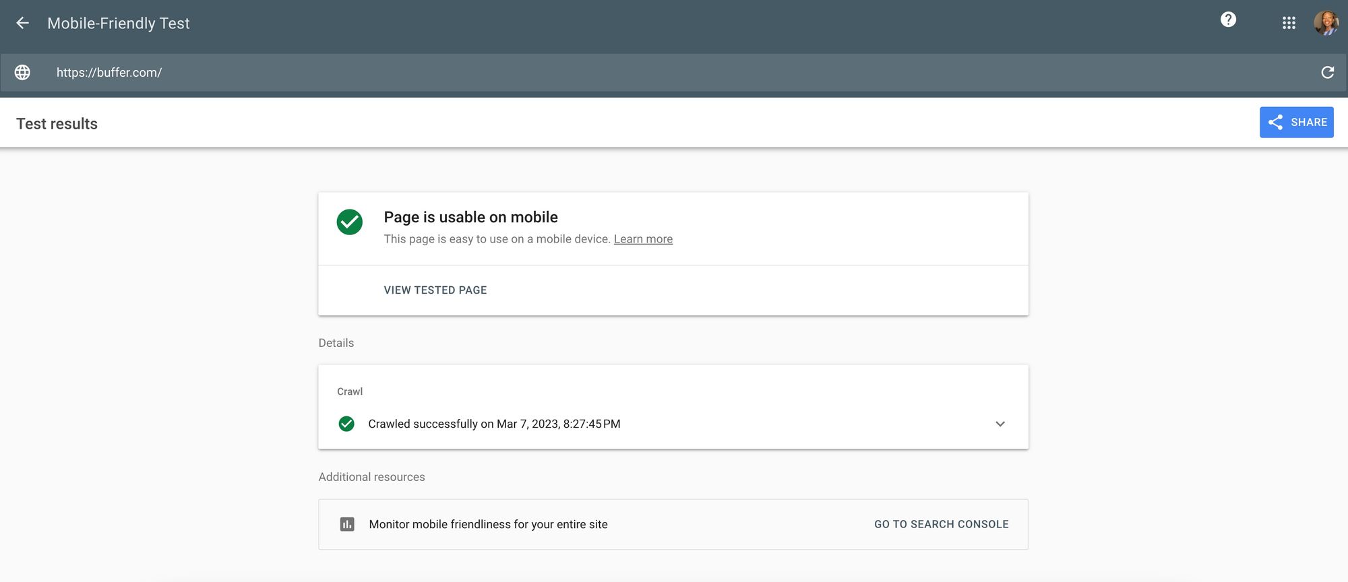Click the Test results heading
Screen dimensions: 1348x582
coord(57,123)
